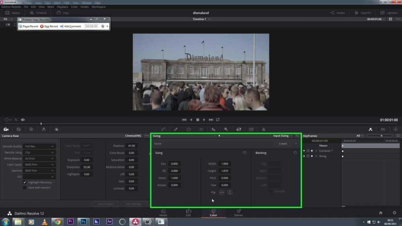The image size is (402, 226).
Task: Disable the Highlight Recovery checkbox
Action: (x=25, y=182)
